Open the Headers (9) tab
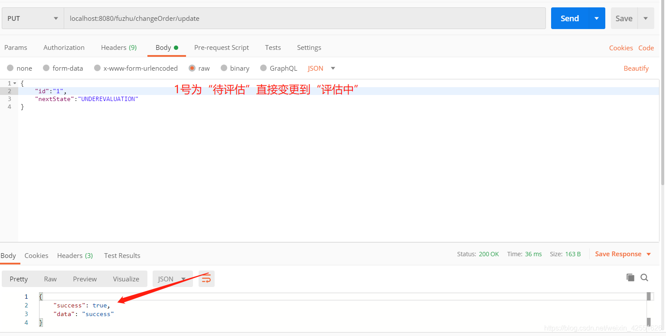The width and height of the screenshot is (666, 336). [119, 47]
